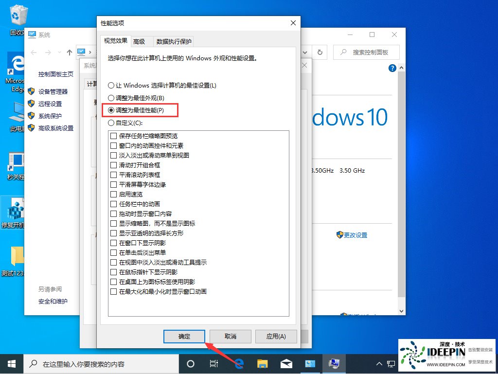Open 高级系统设置 link
This screenshot has height=374, width=498.
pos(56,128)
